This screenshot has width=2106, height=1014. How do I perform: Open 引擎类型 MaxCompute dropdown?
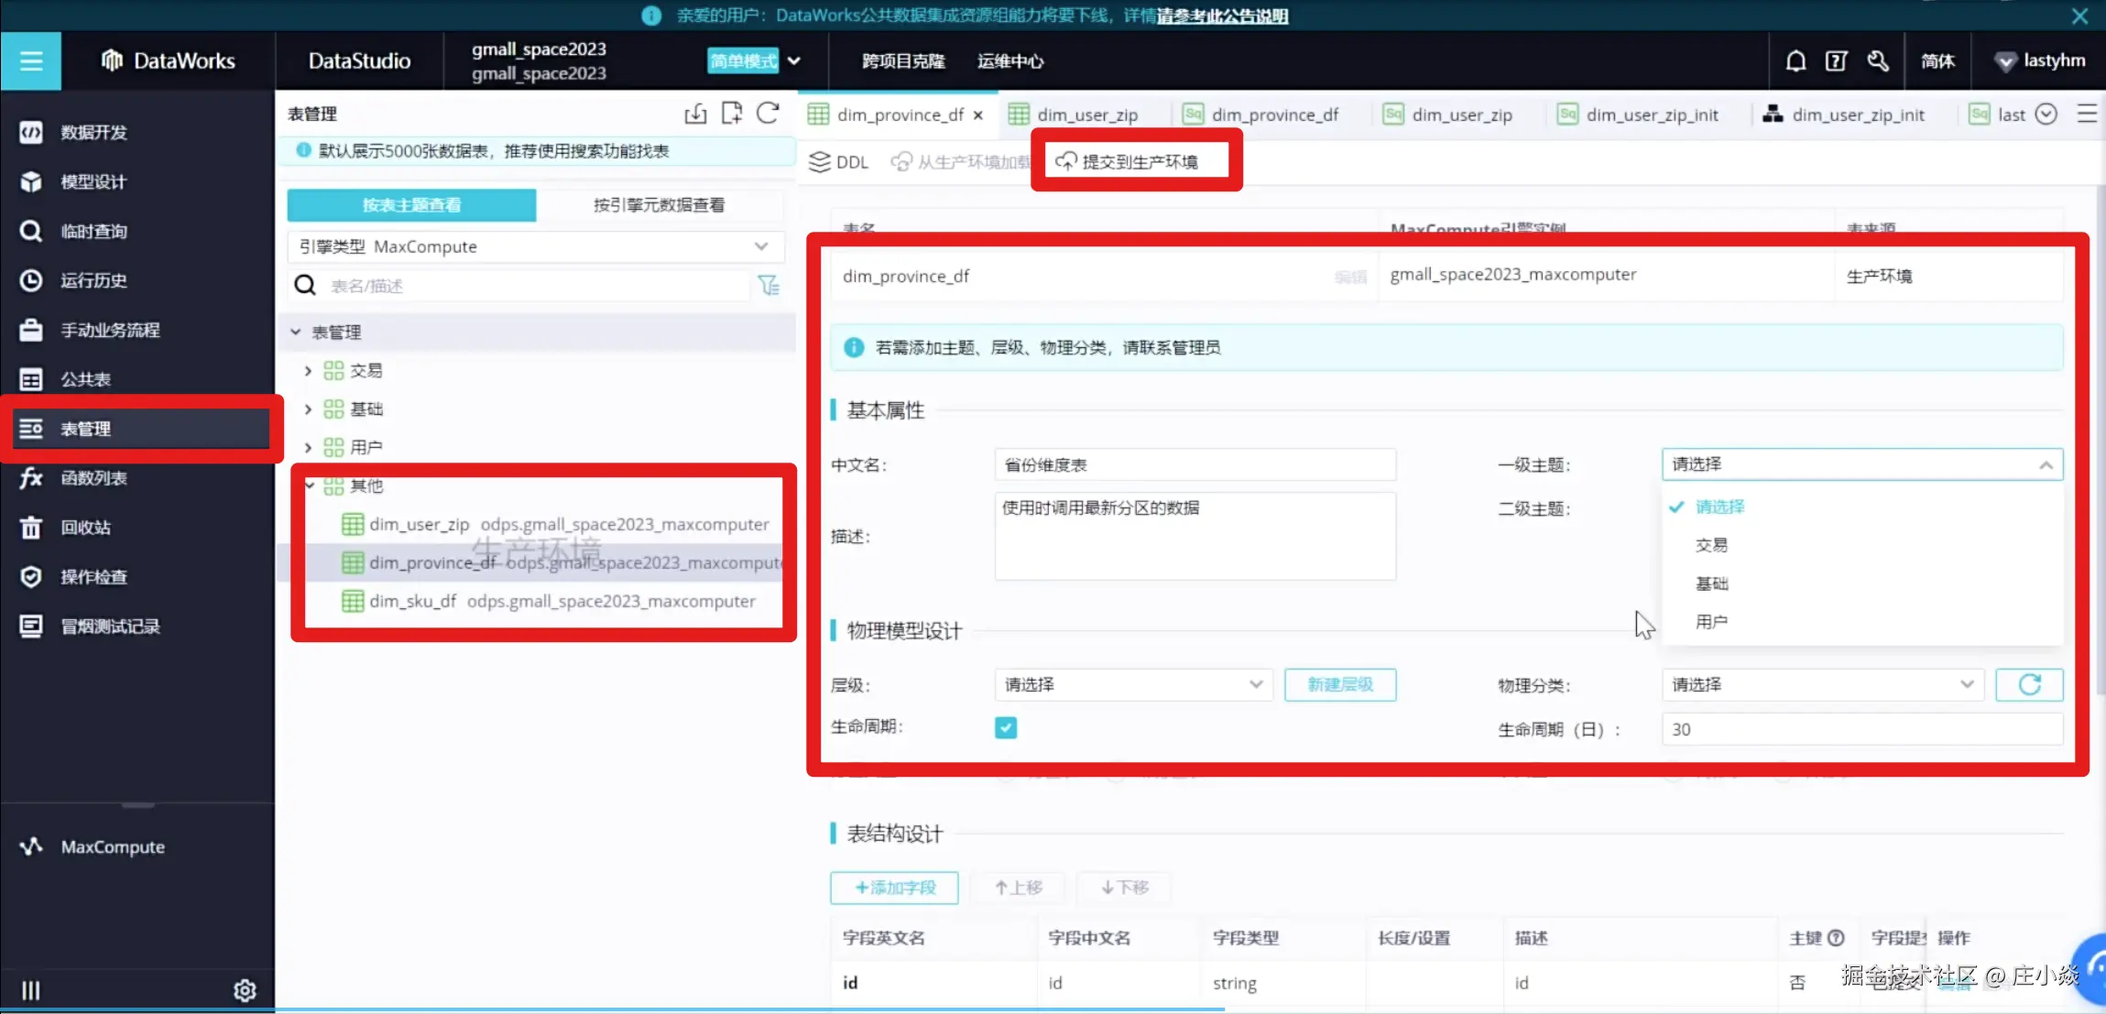pyautogui.click(x=535, y=246)
